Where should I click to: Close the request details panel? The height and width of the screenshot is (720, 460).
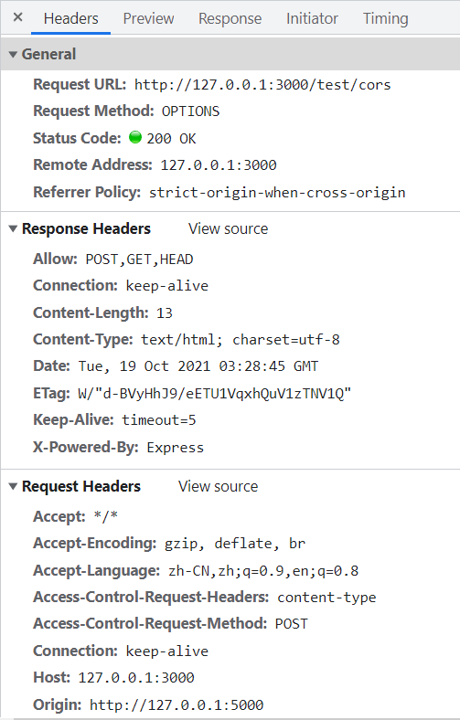point(18,17)
